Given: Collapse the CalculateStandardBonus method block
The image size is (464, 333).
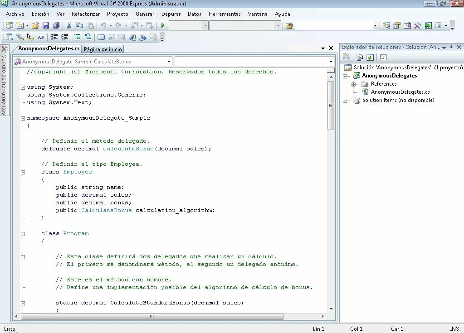Looking at the screenshot, I should pyautogui.click(x=23, y=303).
